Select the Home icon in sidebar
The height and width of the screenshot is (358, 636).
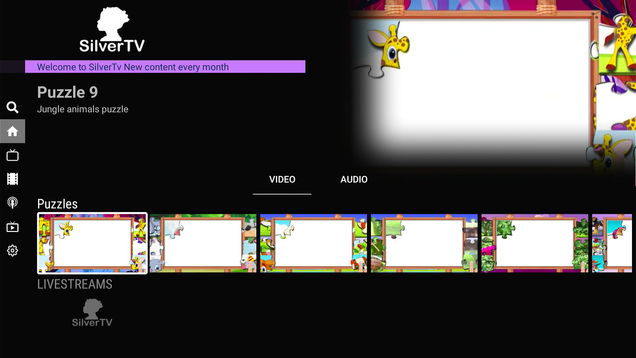tap(13, 131)
